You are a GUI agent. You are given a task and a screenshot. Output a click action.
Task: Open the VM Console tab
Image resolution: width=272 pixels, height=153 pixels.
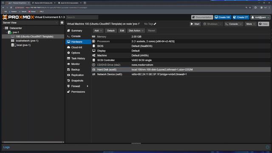click(78, 36)
